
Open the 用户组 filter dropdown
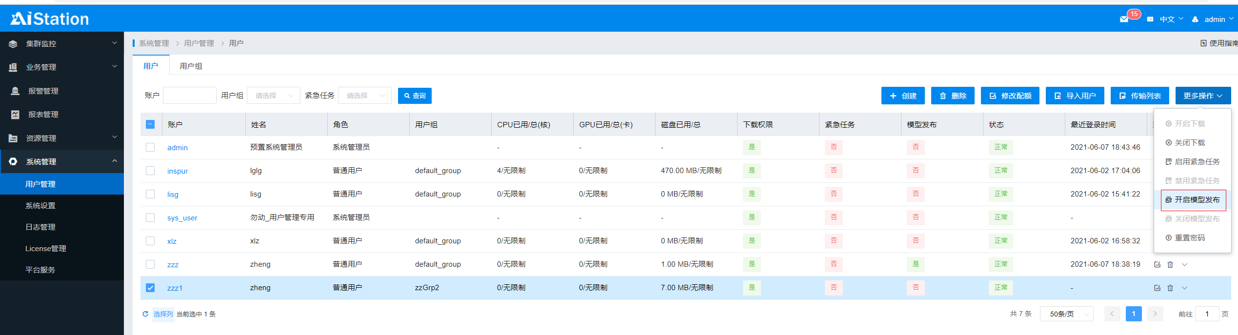(274, 96)
